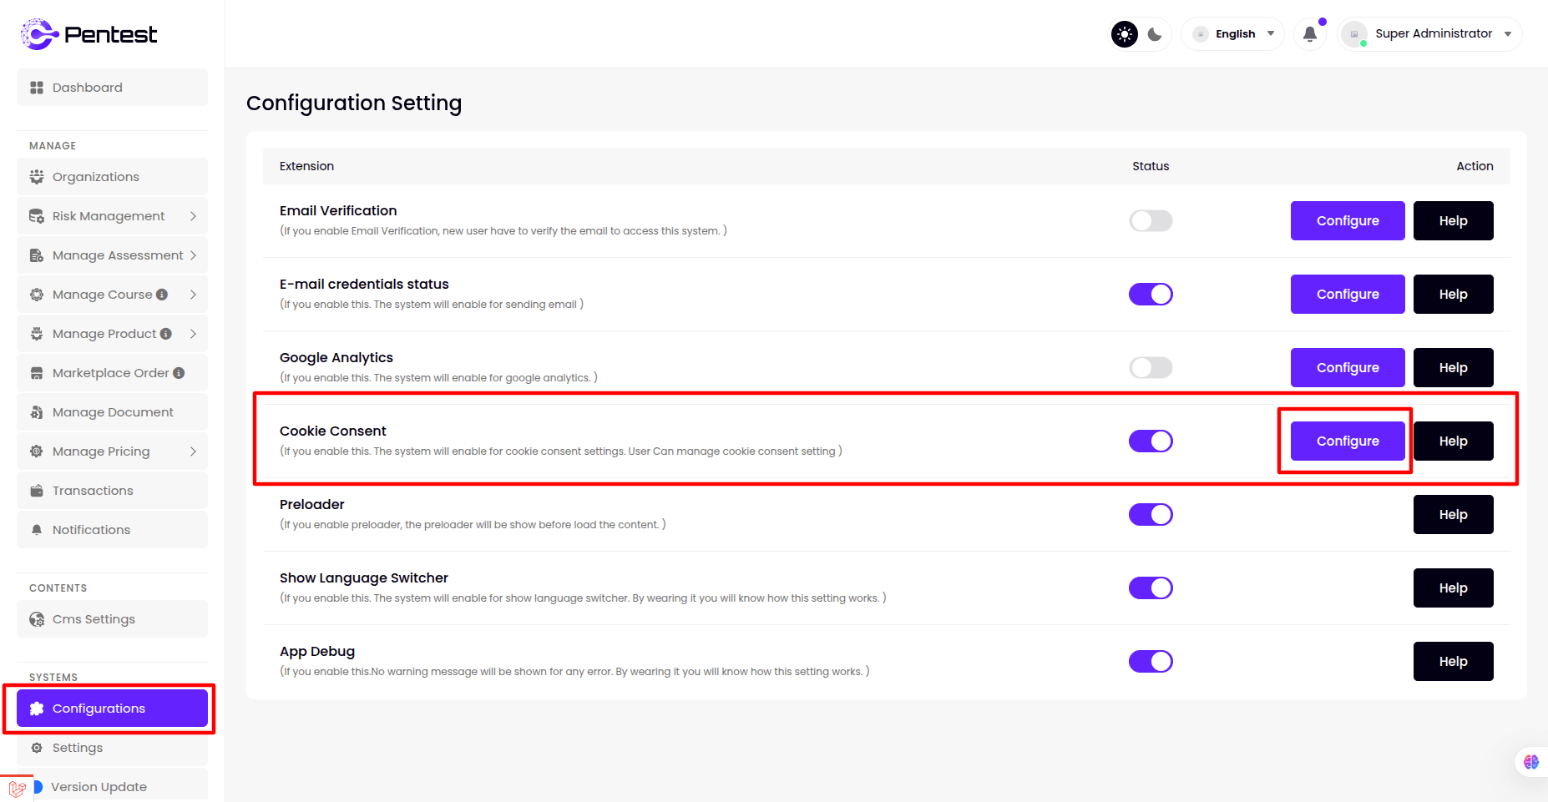Open notifications bell in header

1310,34
